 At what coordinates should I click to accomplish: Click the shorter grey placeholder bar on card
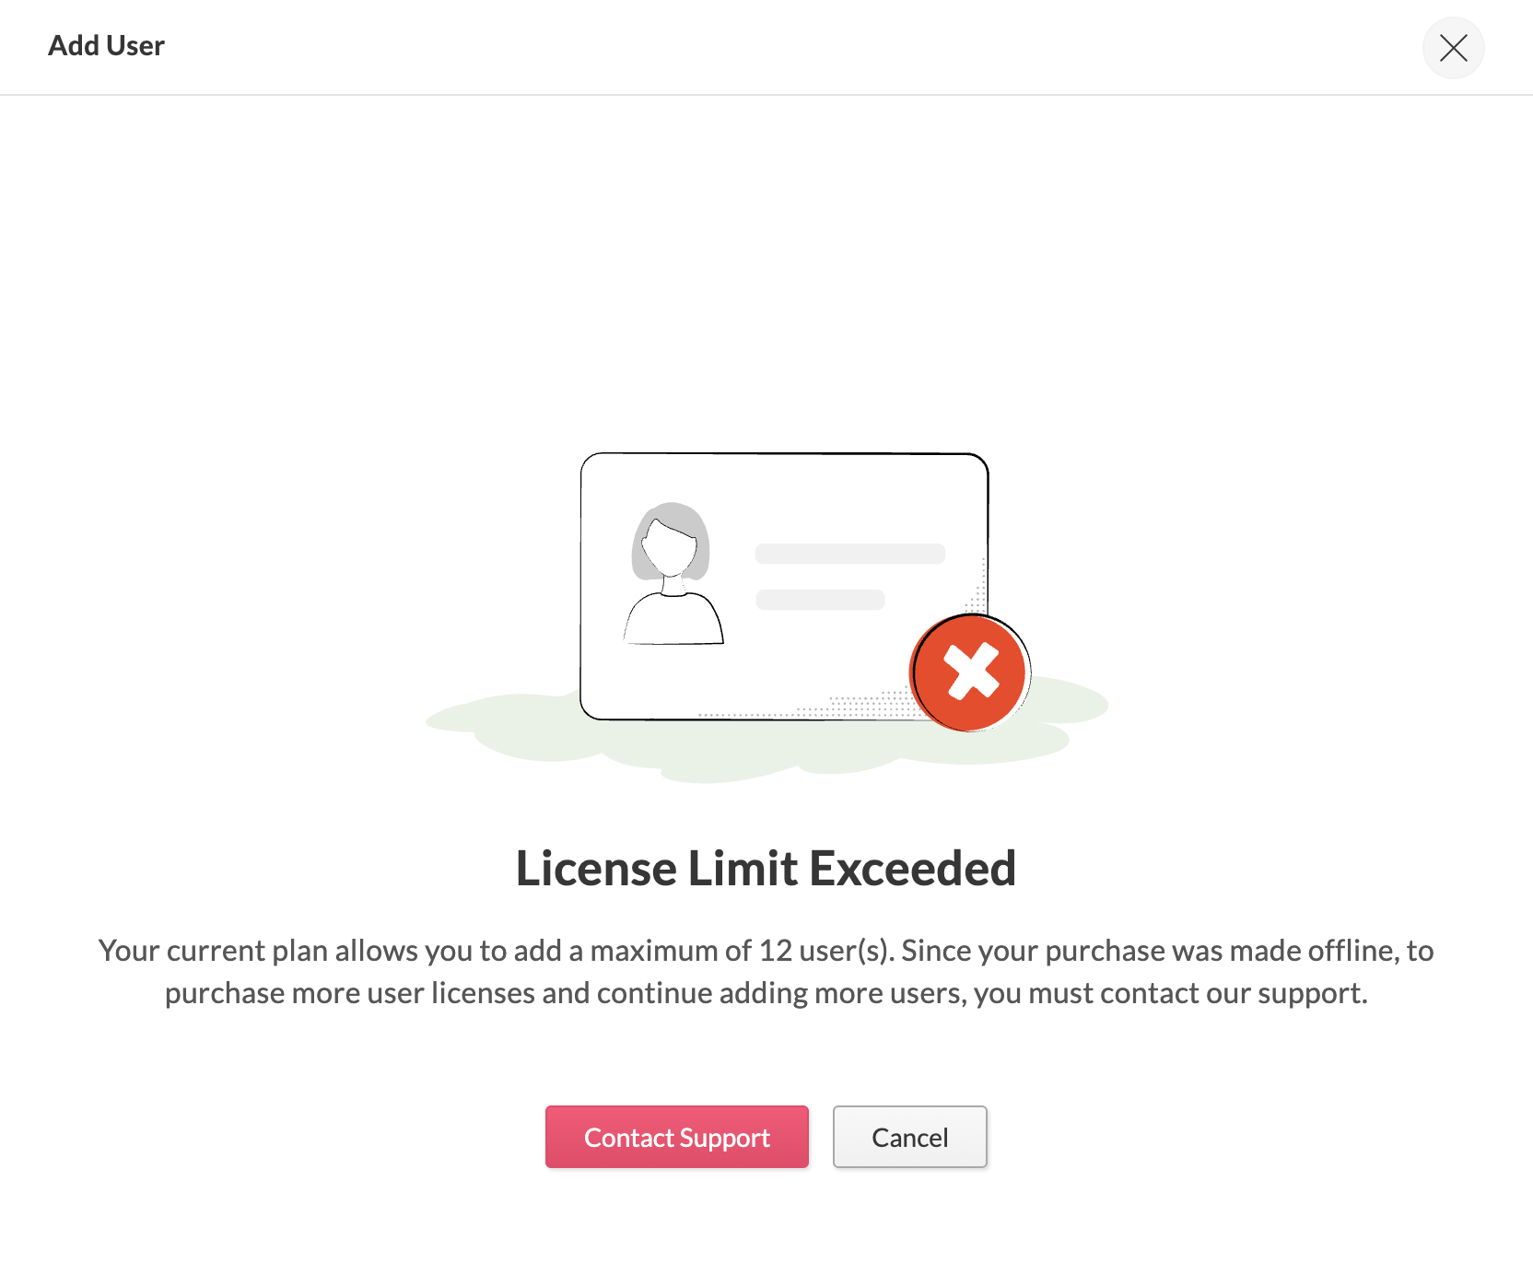(x=820, y=600)
